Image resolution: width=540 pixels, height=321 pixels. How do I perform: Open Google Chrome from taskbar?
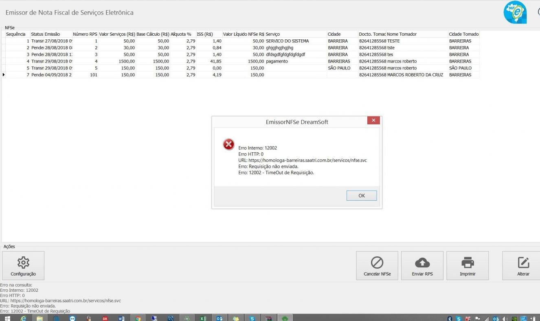(x=138, y=319)
